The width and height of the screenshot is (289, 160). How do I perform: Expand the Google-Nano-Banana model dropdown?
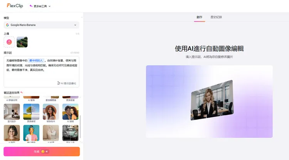(x=41, y=25)
